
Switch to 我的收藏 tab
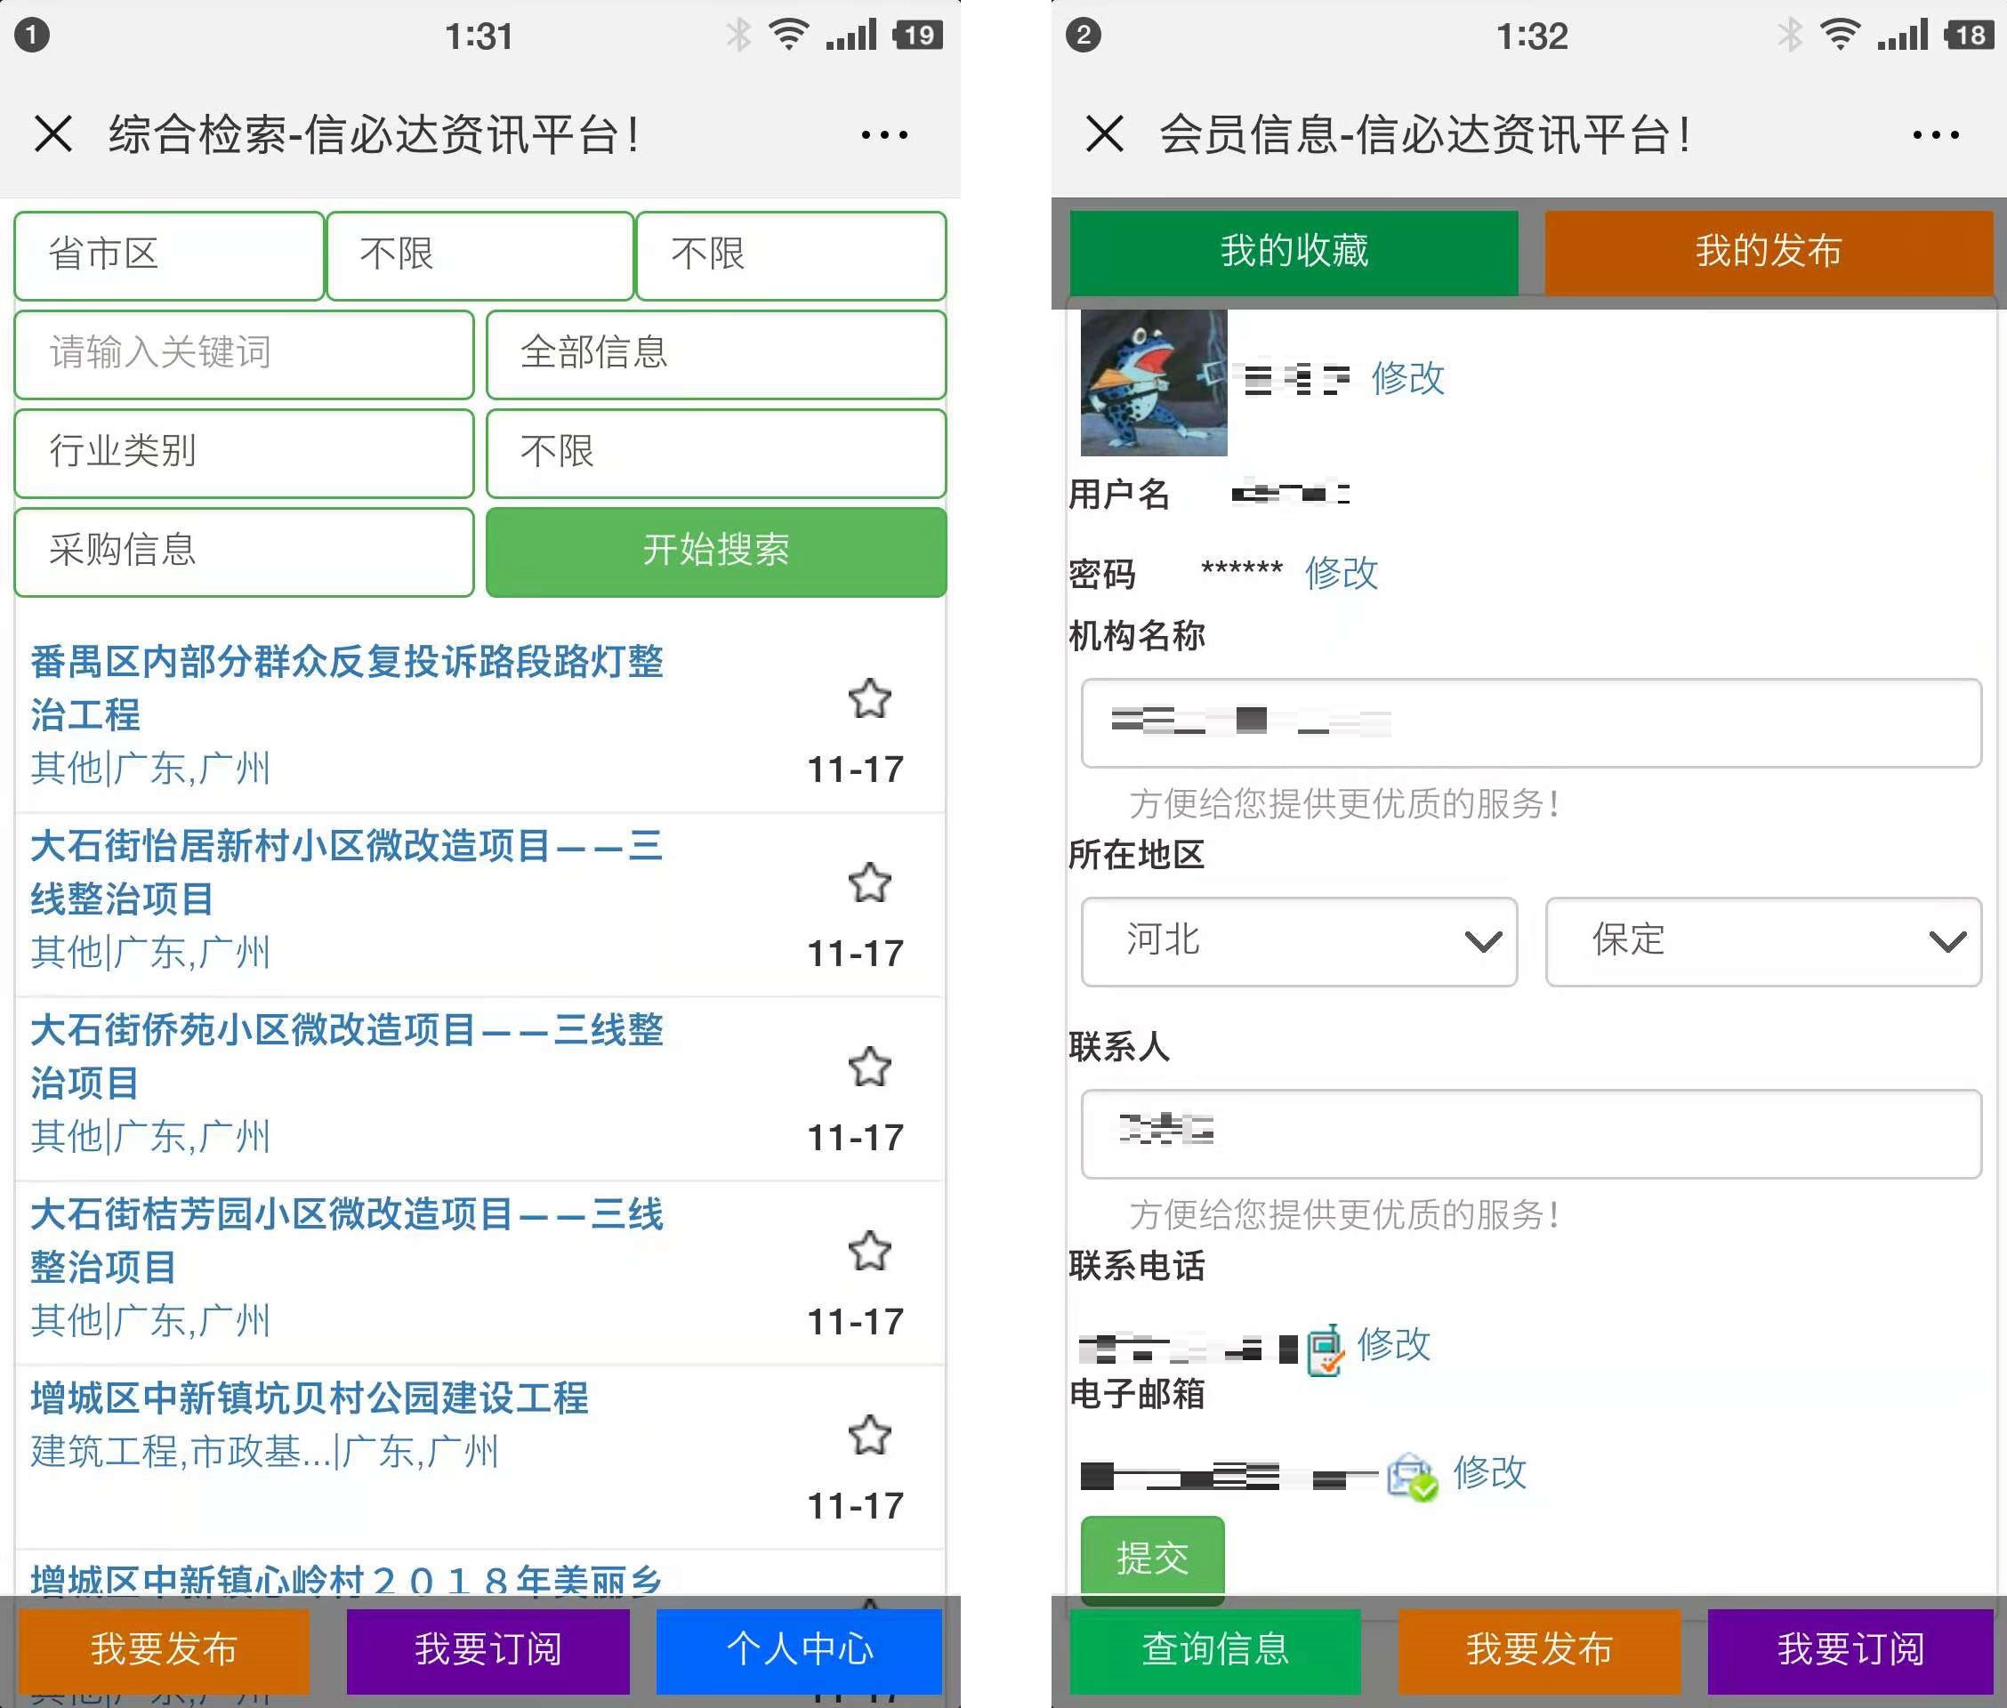pos(1294,252)
